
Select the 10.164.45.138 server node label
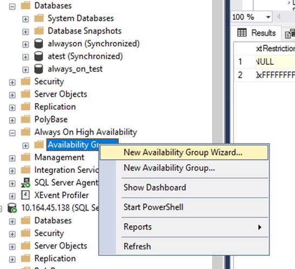tap(60, 208)
